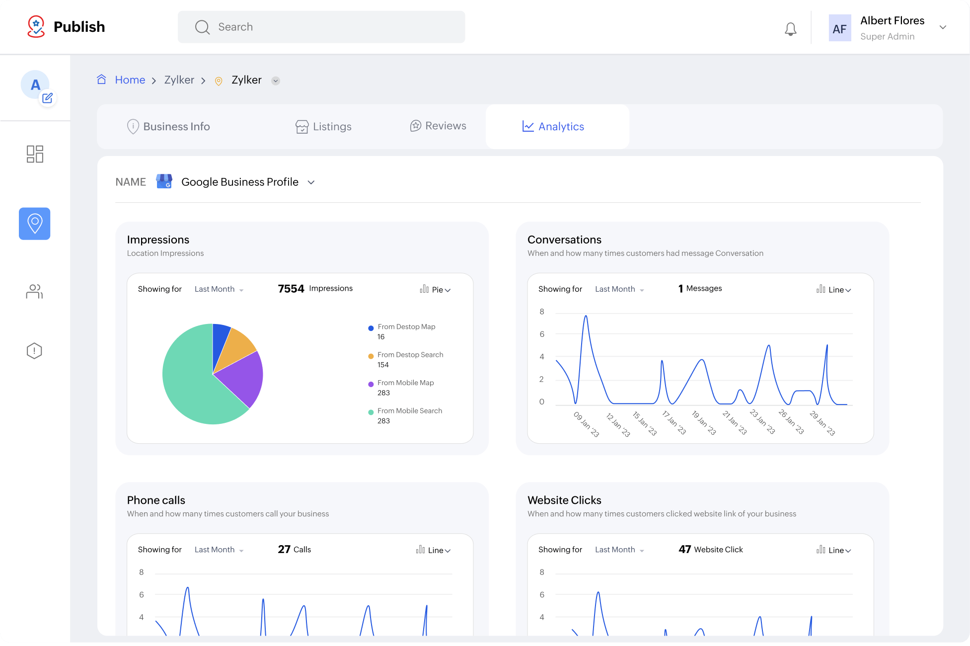Open the hexagon alert sidebar icon
Viewport: 970px width, 646px height.
coord(34,351)
